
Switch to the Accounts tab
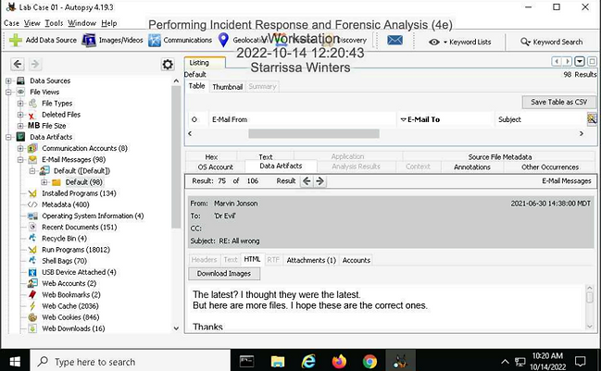[357, 260]
